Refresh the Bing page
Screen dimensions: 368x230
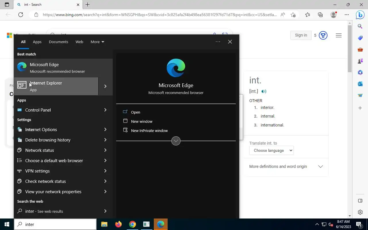pyautogui.click(x=21, y=15)
